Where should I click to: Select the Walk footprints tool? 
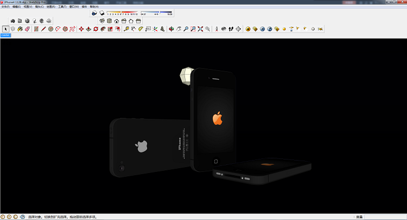[x=231, y=29]
